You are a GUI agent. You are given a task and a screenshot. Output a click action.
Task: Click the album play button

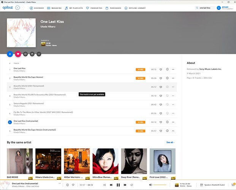click(10, 54)
